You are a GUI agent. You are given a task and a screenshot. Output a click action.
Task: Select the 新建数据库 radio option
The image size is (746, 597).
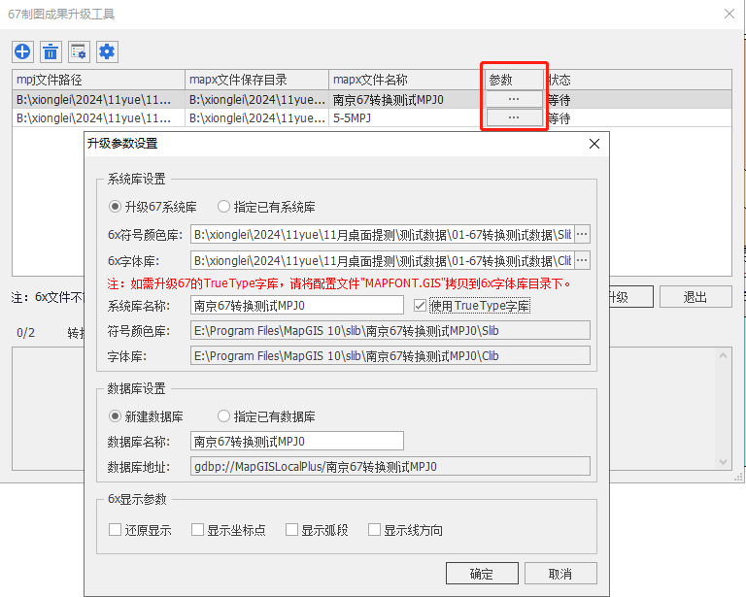116,416
